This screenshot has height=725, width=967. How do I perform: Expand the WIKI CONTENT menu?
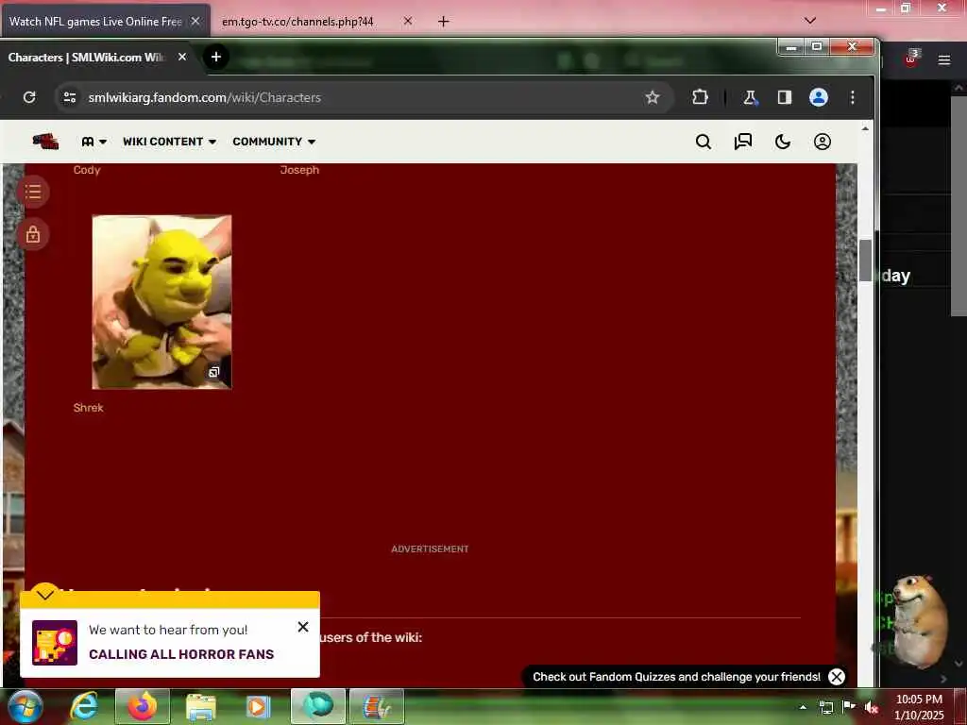click(x=170, y=142)
